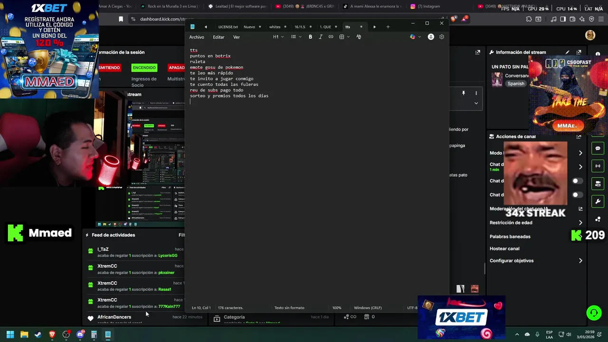Click the Windows (CRLF) line ending indicator
The image size is (608, 342).
click(x=368, y=308)
